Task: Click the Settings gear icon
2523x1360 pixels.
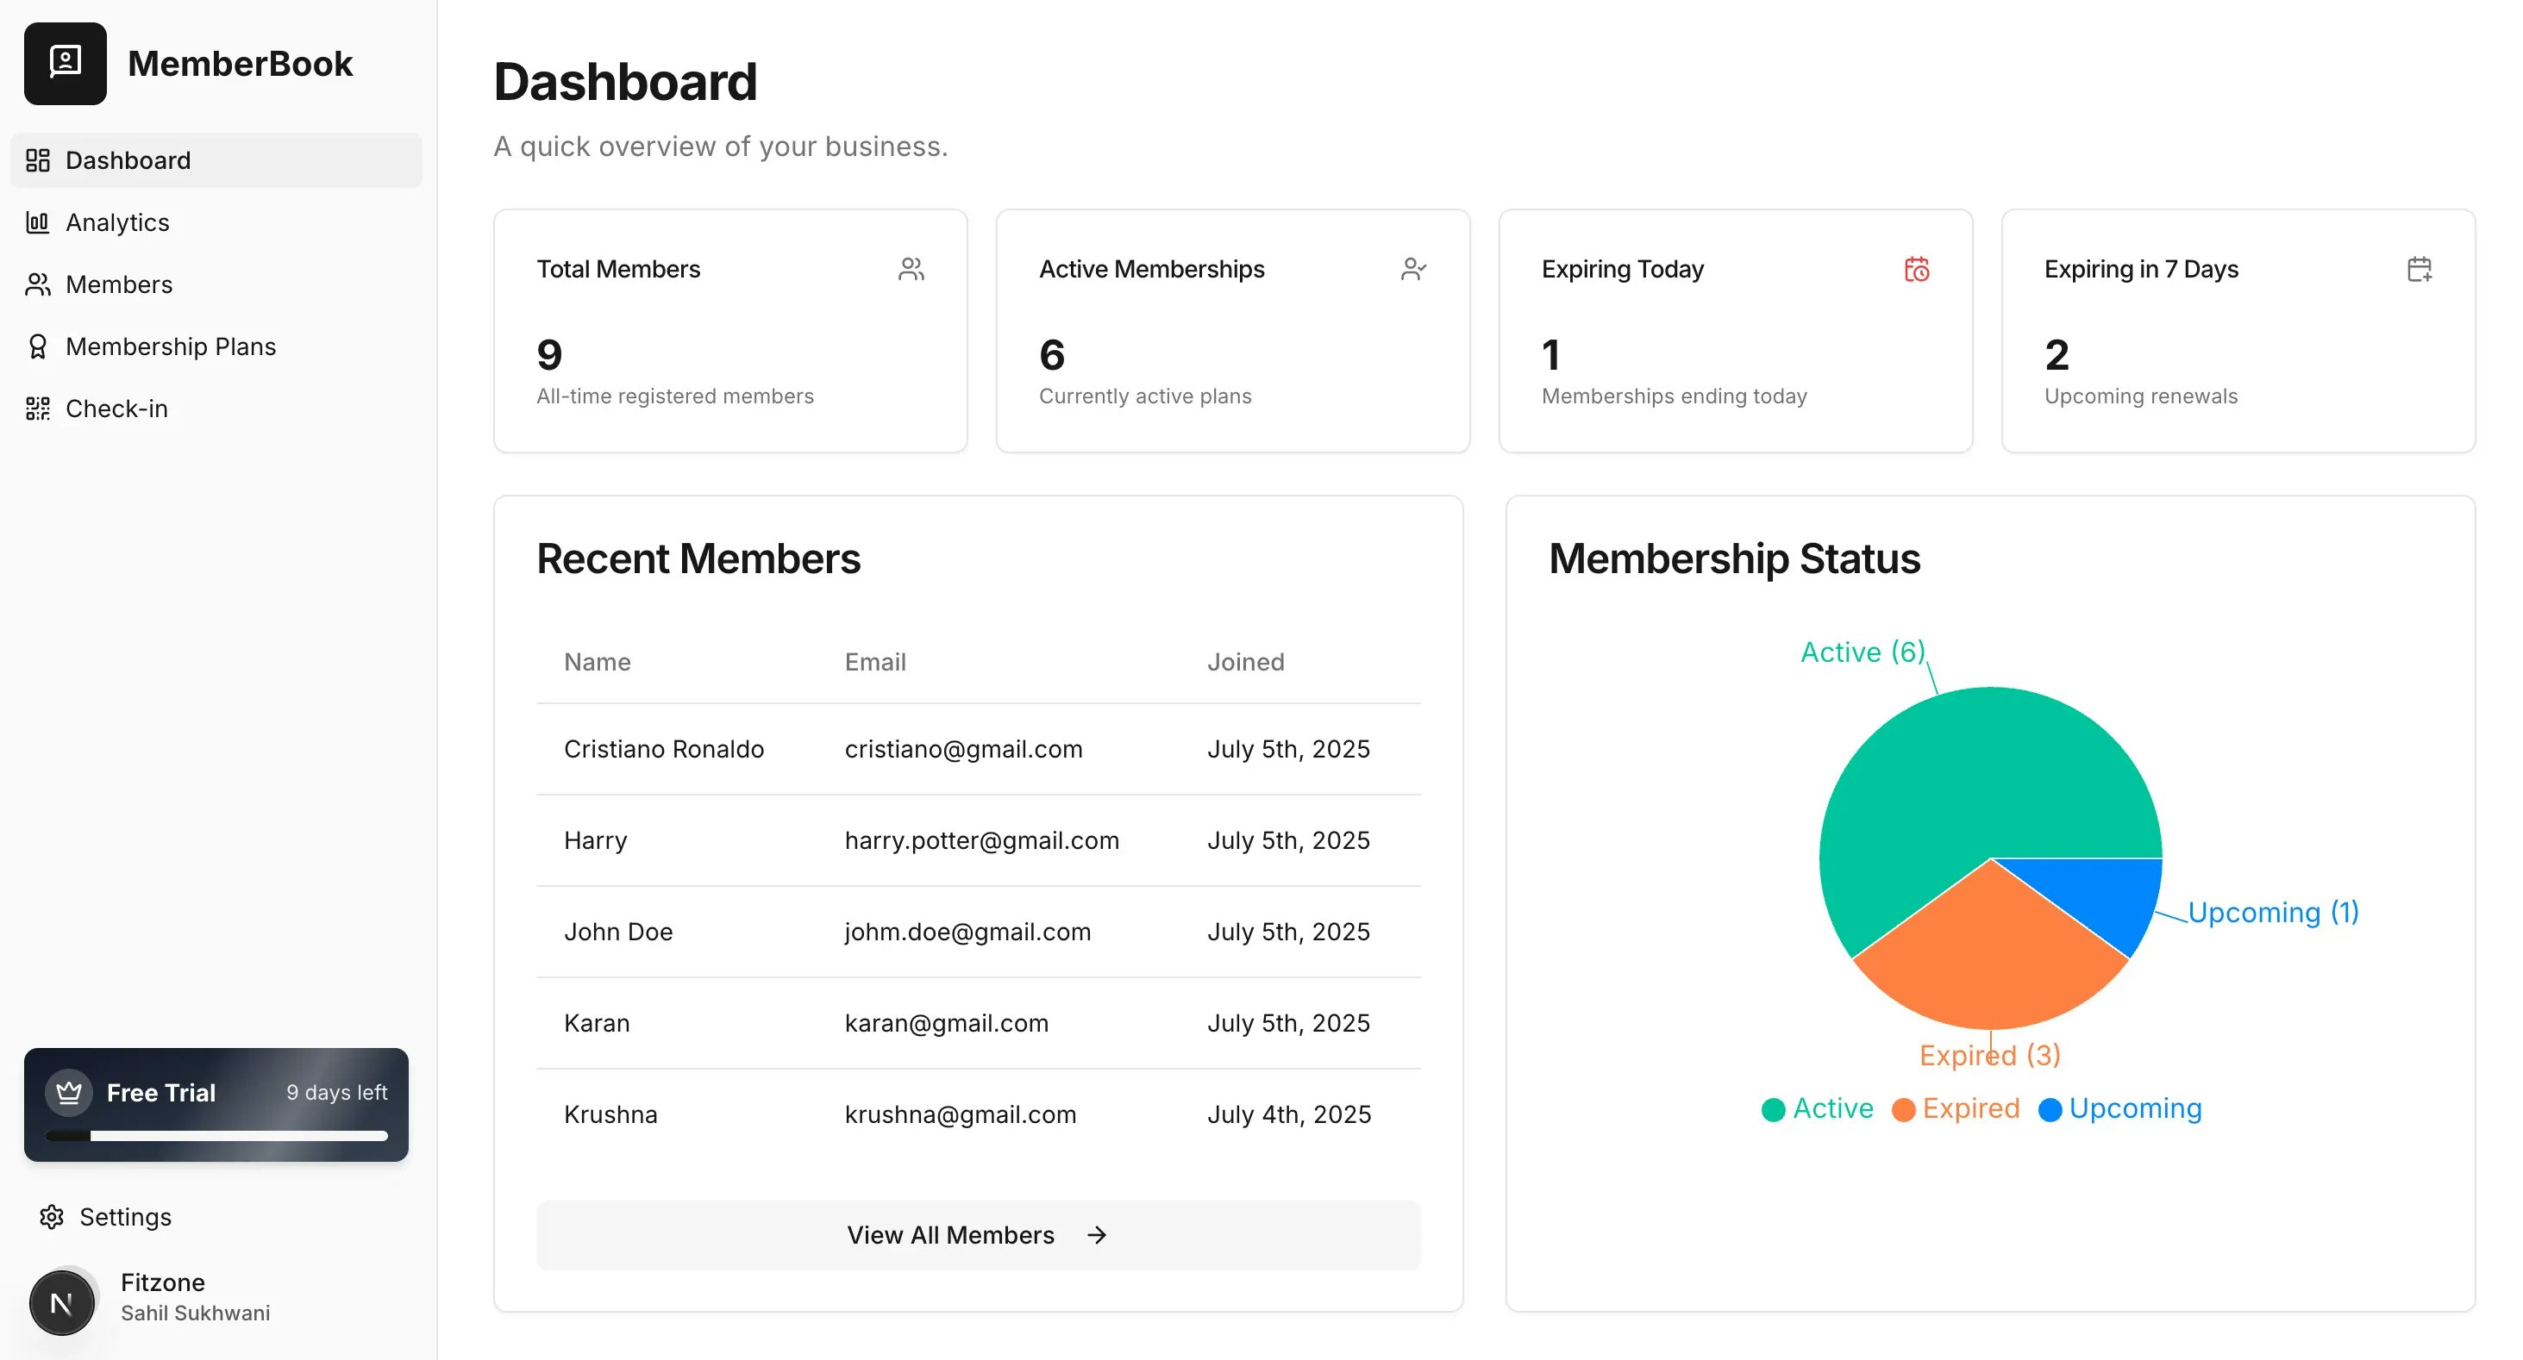Action: tap(51, 1216)
